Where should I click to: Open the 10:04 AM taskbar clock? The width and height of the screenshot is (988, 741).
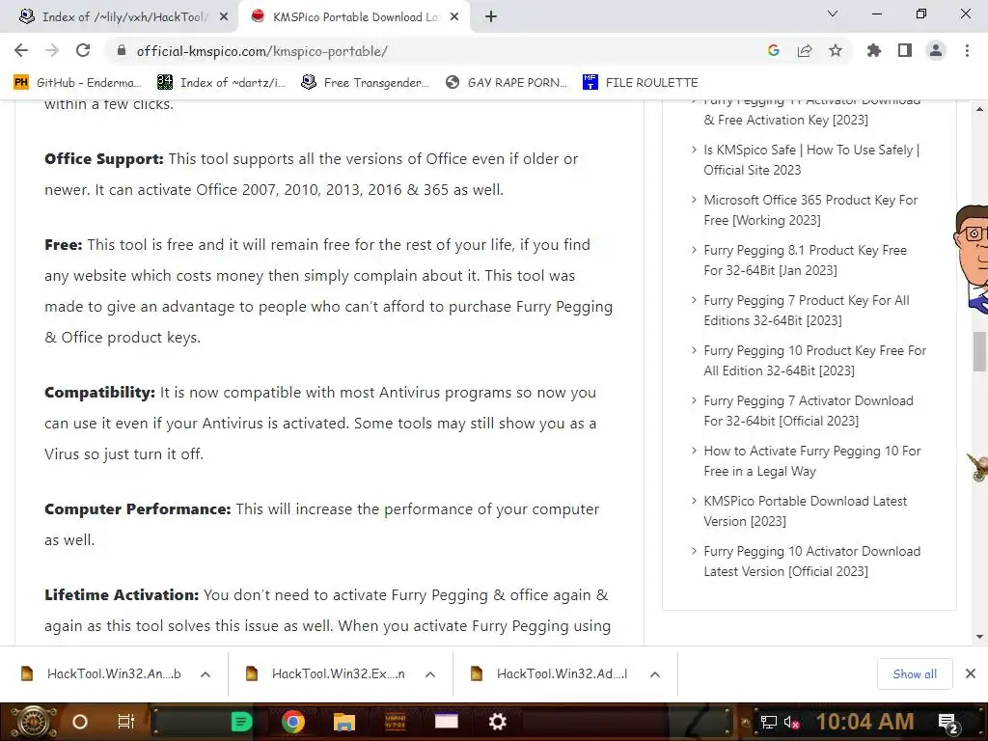[x=865, y=722]
